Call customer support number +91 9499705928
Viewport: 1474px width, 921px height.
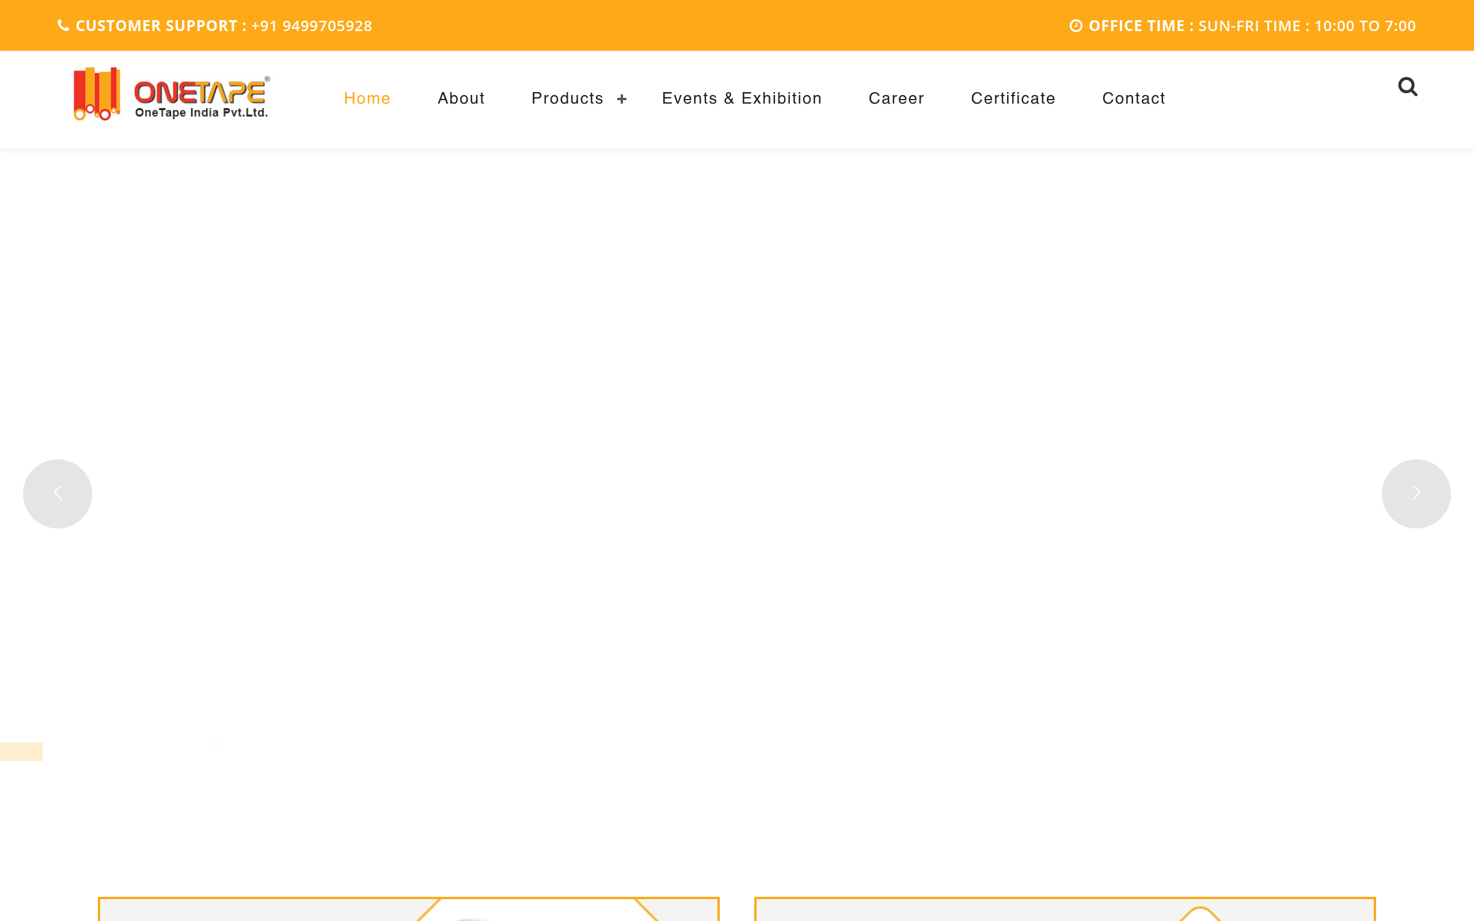click(311, 25)
